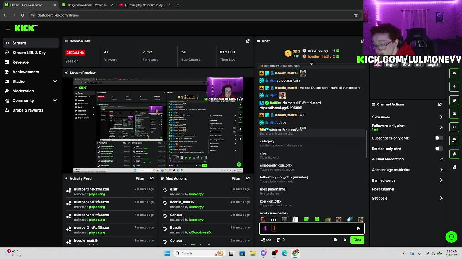Toggle the chat bubble rail icon
The height and width of the screenshot is (259, 462).
(454, 114)
